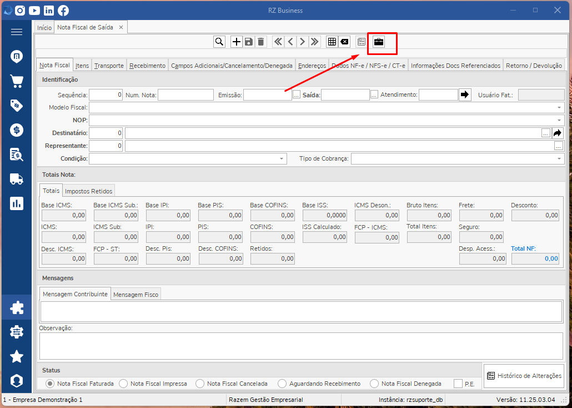Switch to the Início tab
The width and height of the screenshot is (572, 408).
click(x=44, y=28)
